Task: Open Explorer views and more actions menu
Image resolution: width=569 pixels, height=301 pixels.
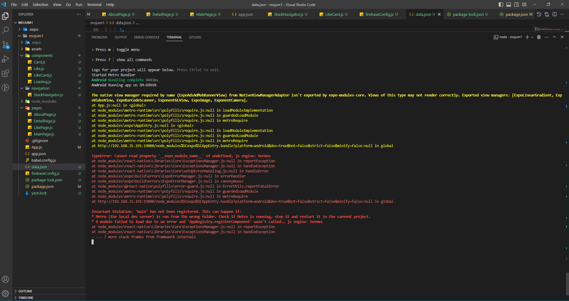Action: click(x=78, y=14)
